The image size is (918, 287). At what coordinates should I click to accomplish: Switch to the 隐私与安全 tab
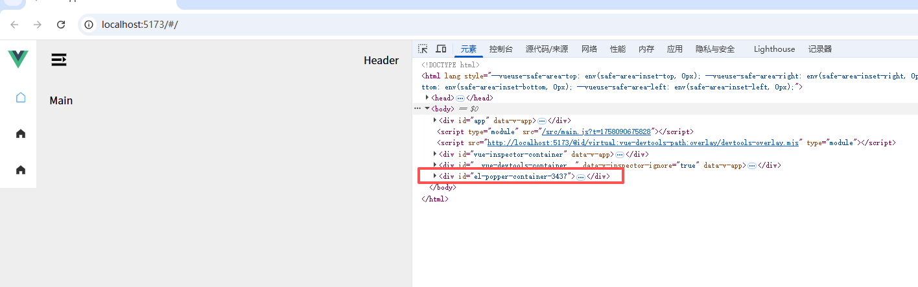point(715,49)
